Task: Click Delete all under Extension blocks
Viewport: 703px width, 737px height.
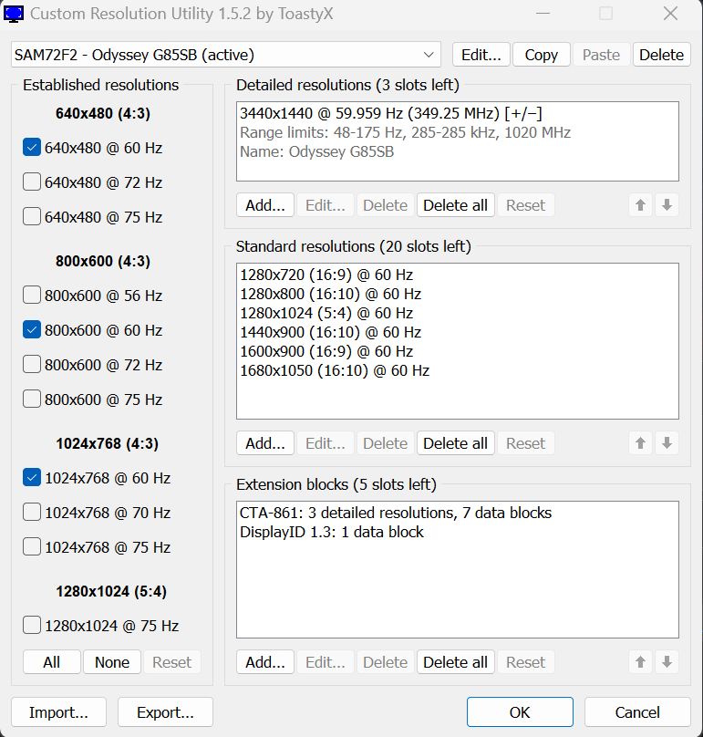Action: point(455,662)
